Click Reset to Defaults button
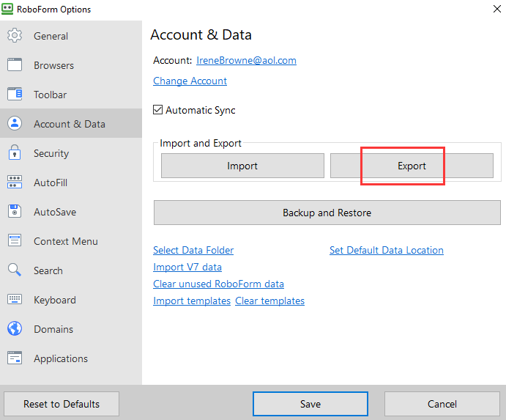Screen dimensions: 506x420 [x=62, y=404]
